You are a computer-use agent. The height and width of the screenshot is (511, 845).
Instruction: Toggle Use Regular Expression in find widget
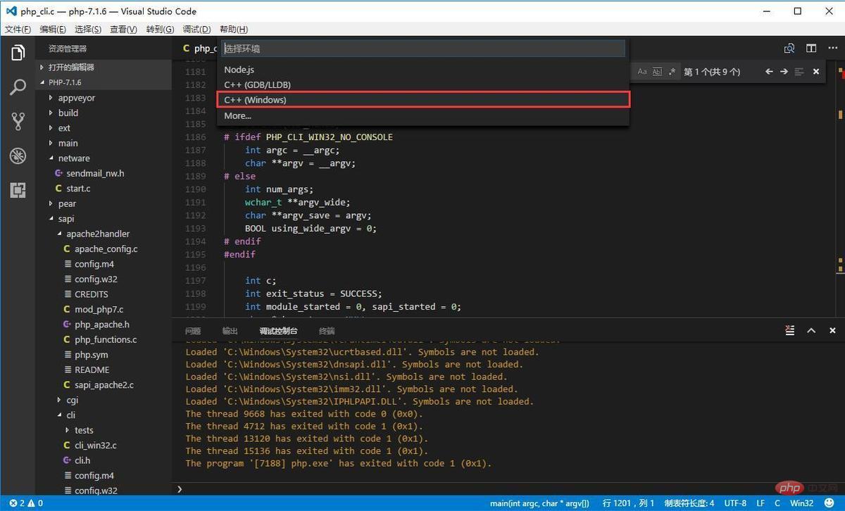[x=672, y=71]
